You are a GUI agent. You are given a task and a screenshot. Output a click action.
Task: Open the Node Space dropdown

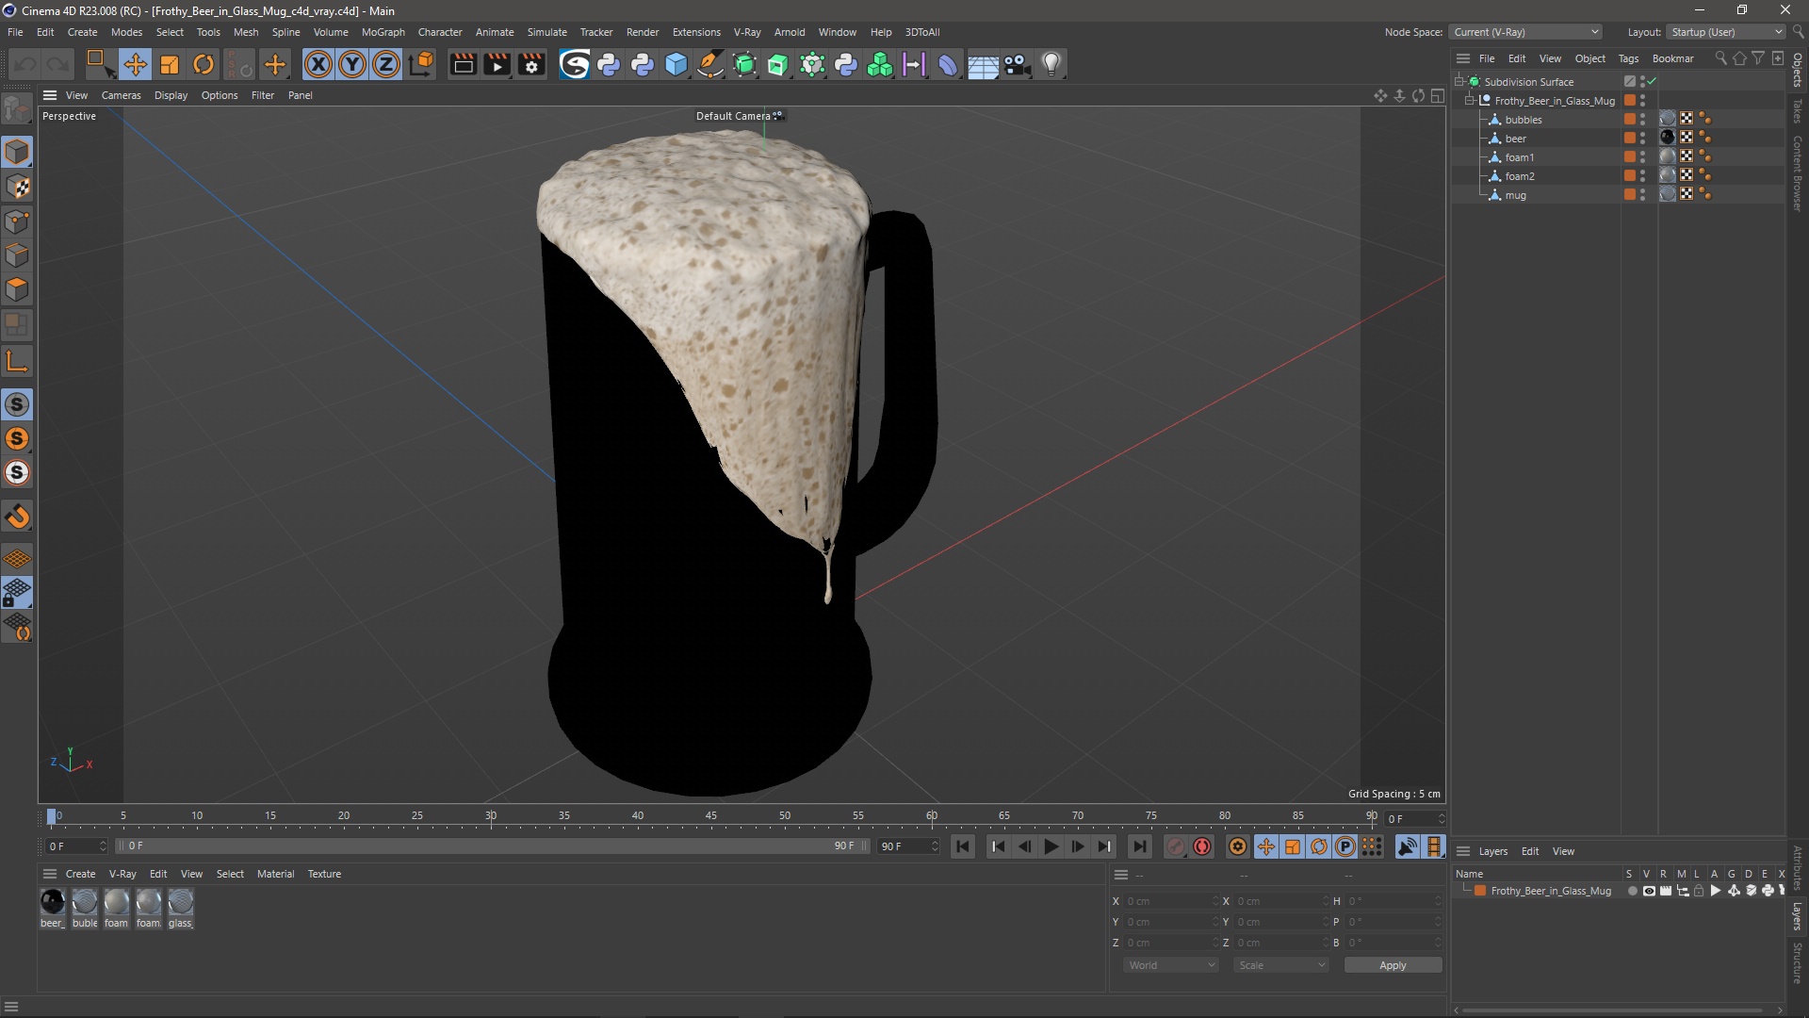1525,32
